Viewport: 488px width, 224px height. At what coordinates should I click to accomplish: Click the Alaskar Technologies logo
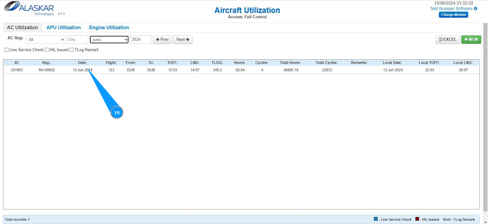pos(29,9)
